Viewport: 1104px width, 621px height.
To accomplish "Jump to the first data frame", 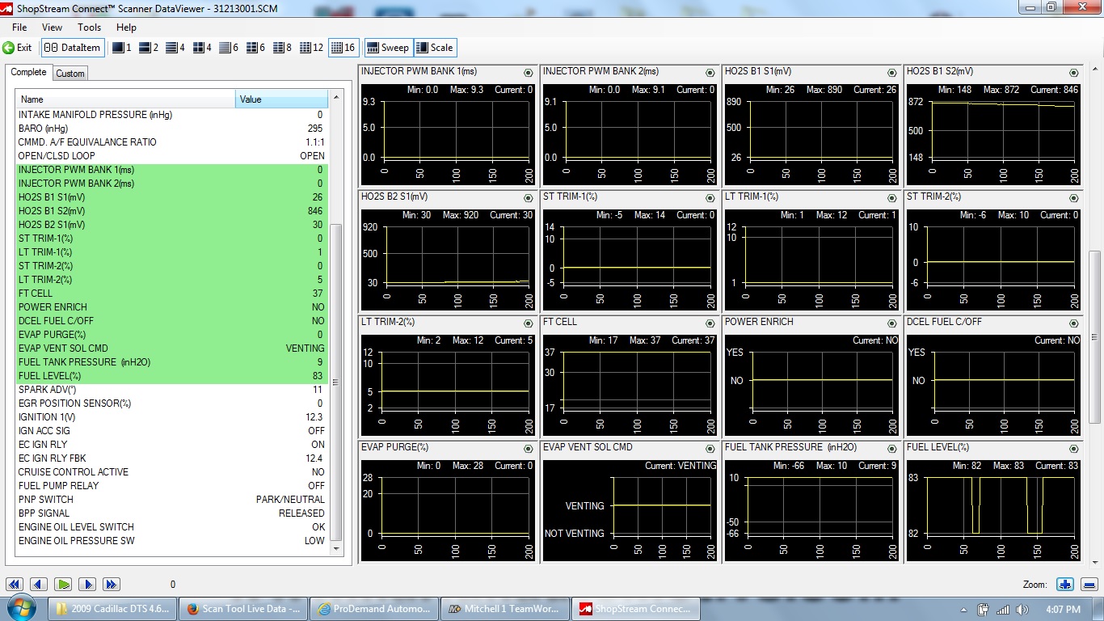I will tap(14, 584).
